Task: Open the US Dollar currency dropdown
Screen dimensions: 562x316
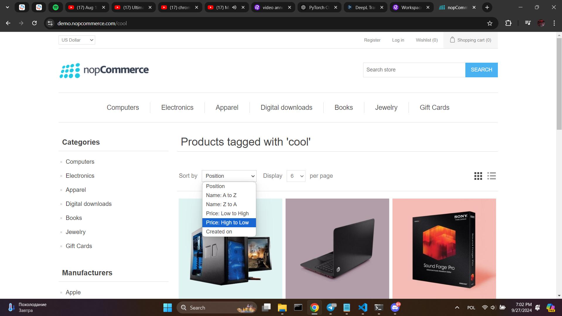Action: (77, 40)
